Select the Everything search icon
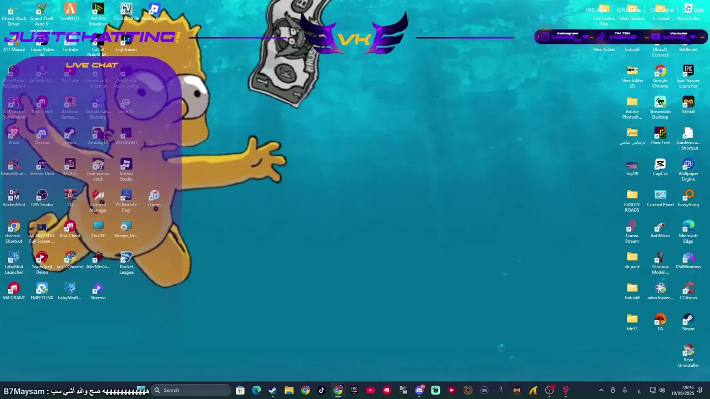710x399 pixels. click(688, 199)
